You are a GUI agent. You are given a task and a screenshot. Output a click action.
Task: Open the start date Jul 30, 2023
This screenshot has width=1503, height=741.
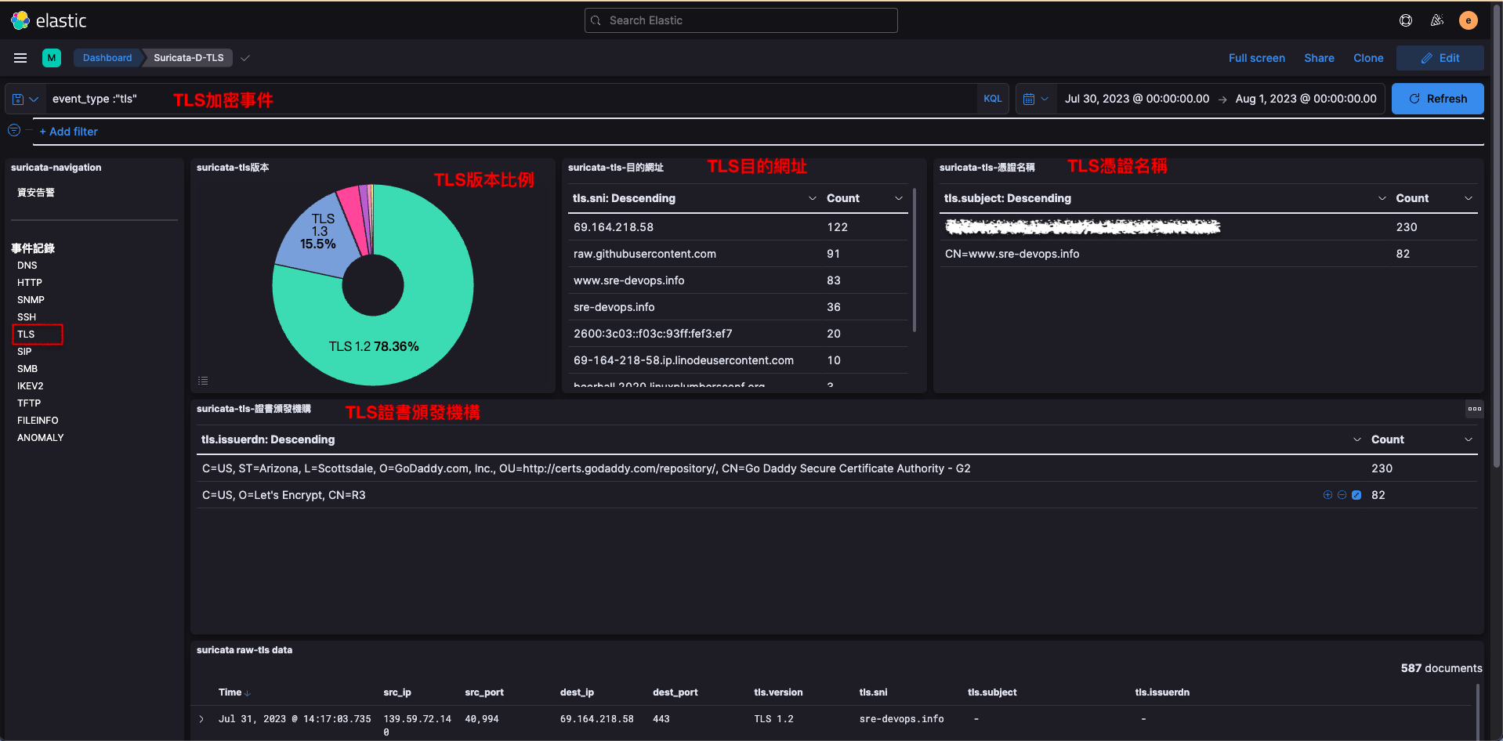click(1136, 99)
